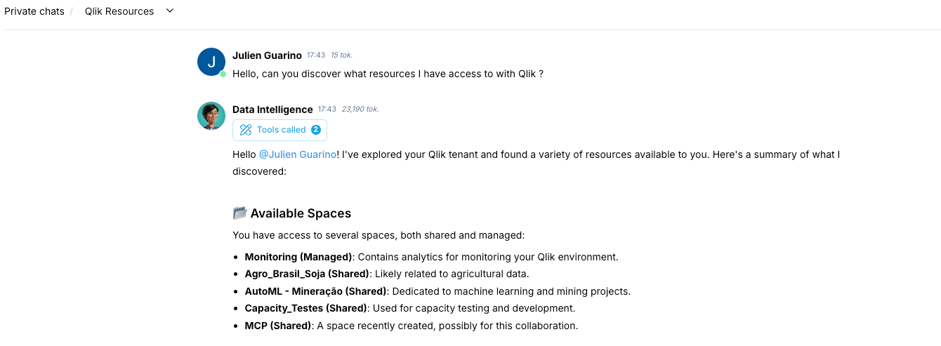
Task: Click the green online status dot
Action: click(223, 74)
